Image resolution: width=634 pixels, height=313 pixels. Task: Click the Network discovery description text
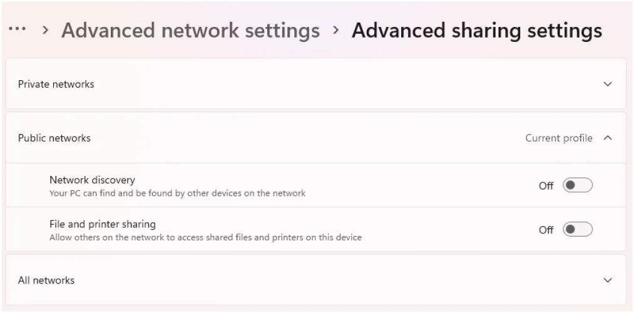coord(177,193)
